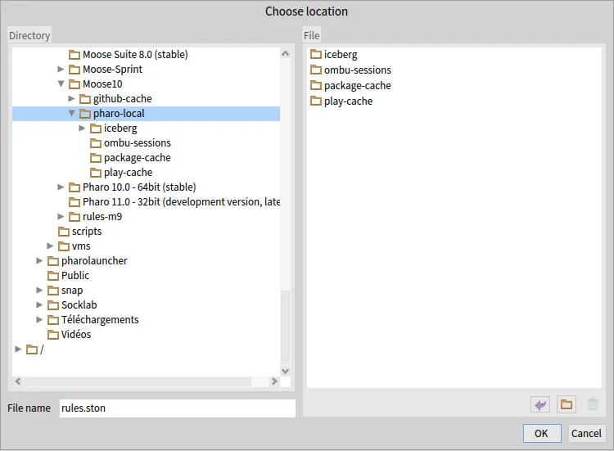Select ombu-sessions in the File pane
The height and width of the screenshot is (451, 614).
click(x=357, y=70)
